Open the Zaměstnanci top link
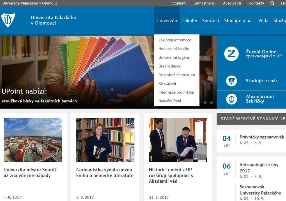286x201 pixels. tap(205, 3)
